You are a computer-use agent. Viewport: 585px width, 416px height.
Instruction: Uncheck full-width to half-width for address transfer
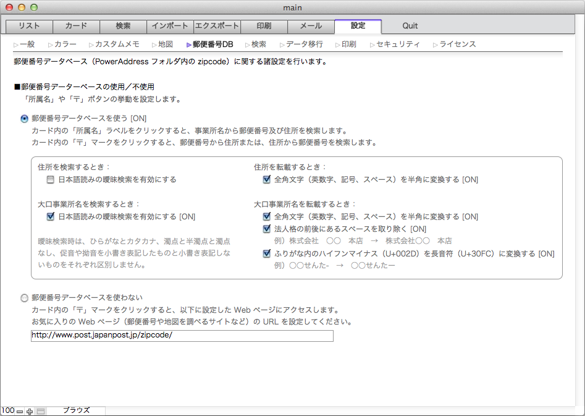click(267, 180)
